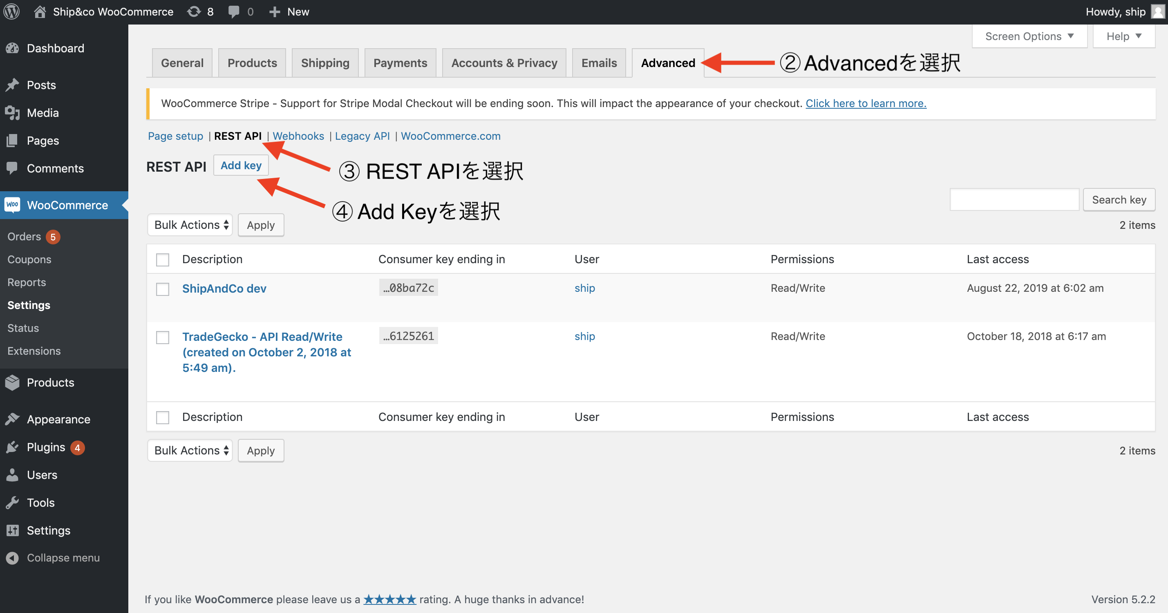Click inside the key search field

[1014, 199]
